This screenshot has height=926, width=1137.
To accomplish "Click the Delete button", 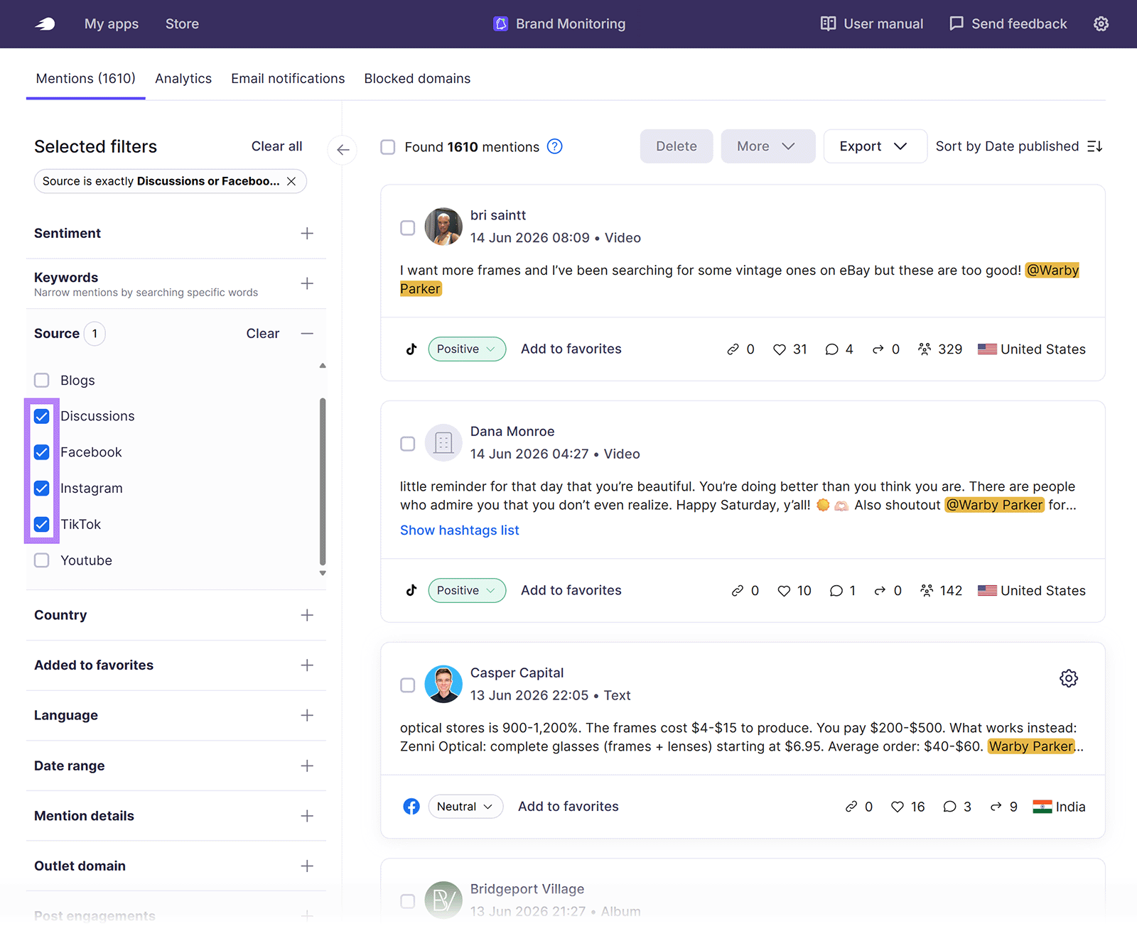I will [676, 146].
